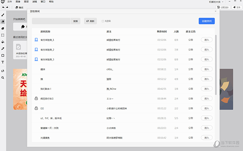Click the rotate canvas tool
Screen dimensions: 243x151
[3, 71]
